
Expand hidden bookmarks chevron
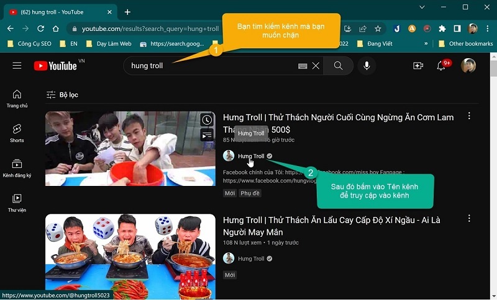426,43
